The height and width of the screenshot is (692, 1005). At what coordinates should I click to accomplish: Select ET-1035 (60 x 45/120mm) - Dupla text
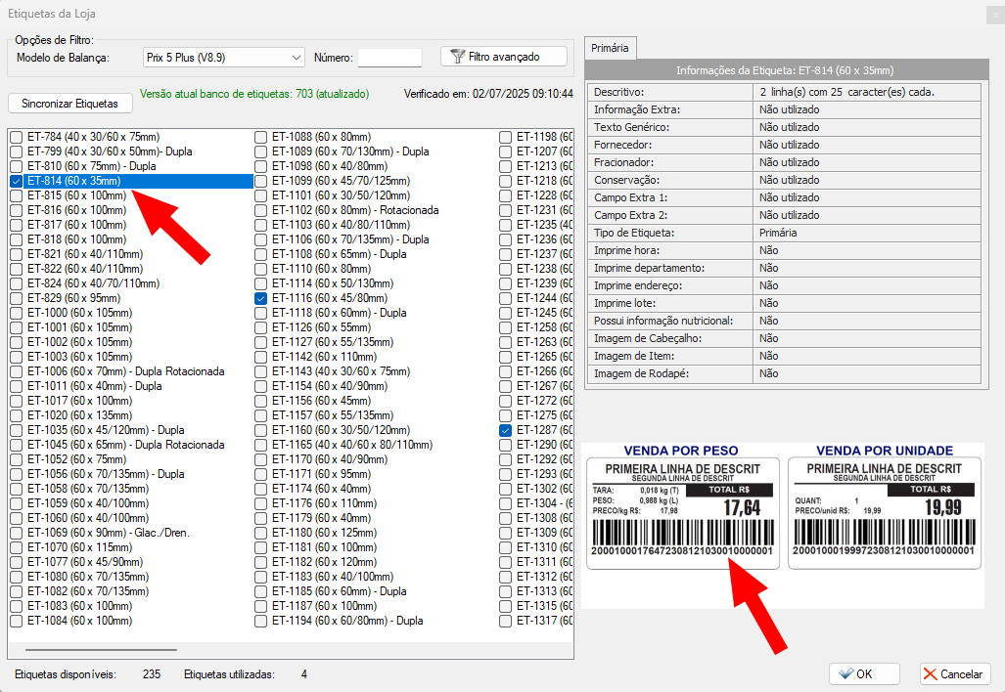(106, 429)
